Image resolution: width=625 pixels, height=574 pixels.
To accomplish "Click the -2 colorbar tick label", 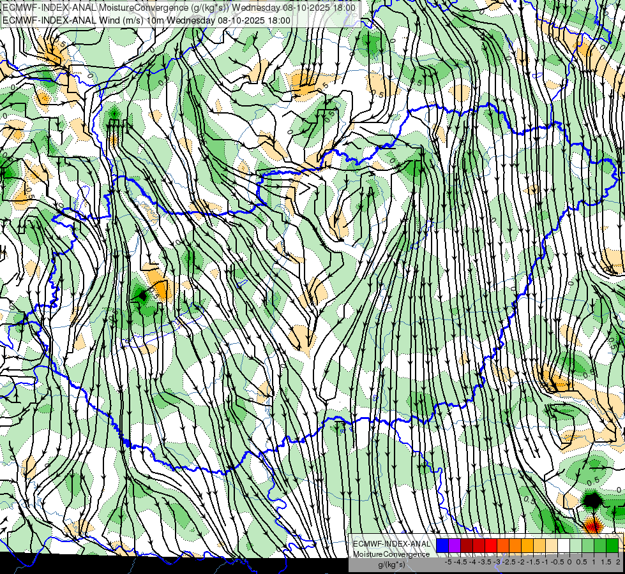I will (521, 562).
